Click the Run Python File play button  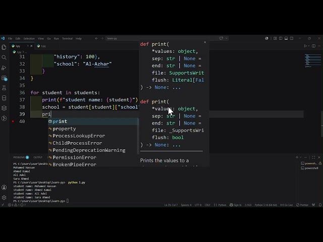[305, 46]
